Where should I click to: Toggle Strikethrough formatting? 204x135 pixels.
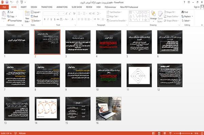(58, 19)
